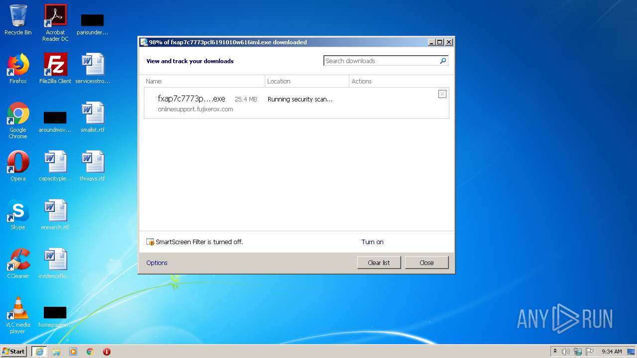Click Running security scan status text
The image size is (637, 358).
(x=300, y=99)
